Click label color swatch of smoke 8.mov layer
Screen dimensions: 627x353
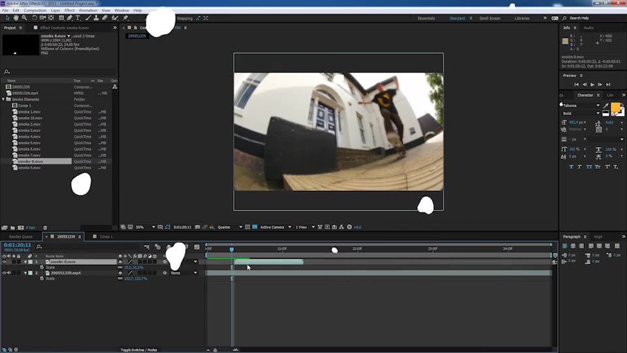tap(31, 261)
